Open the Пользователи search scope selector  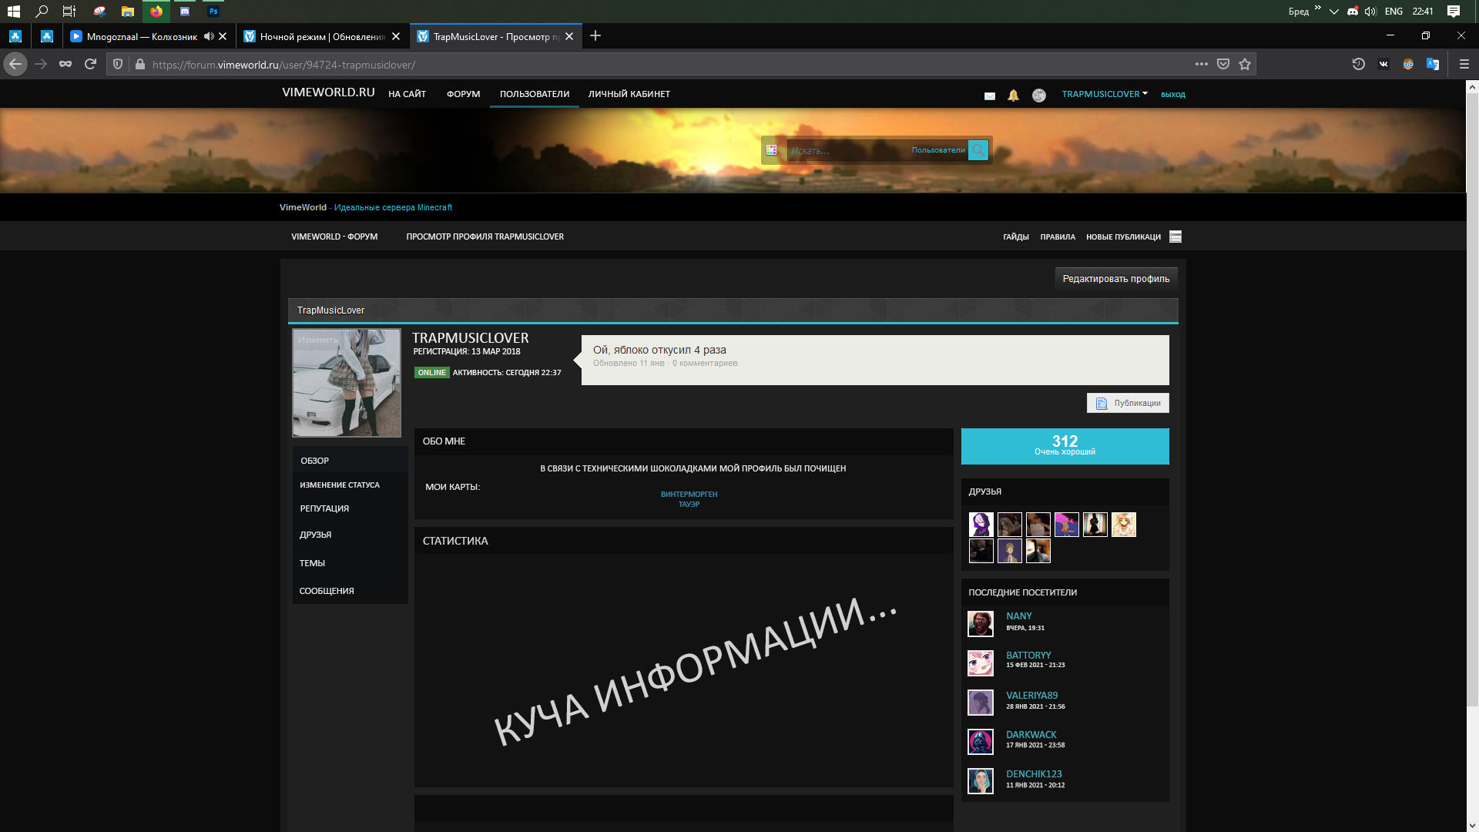938,150
